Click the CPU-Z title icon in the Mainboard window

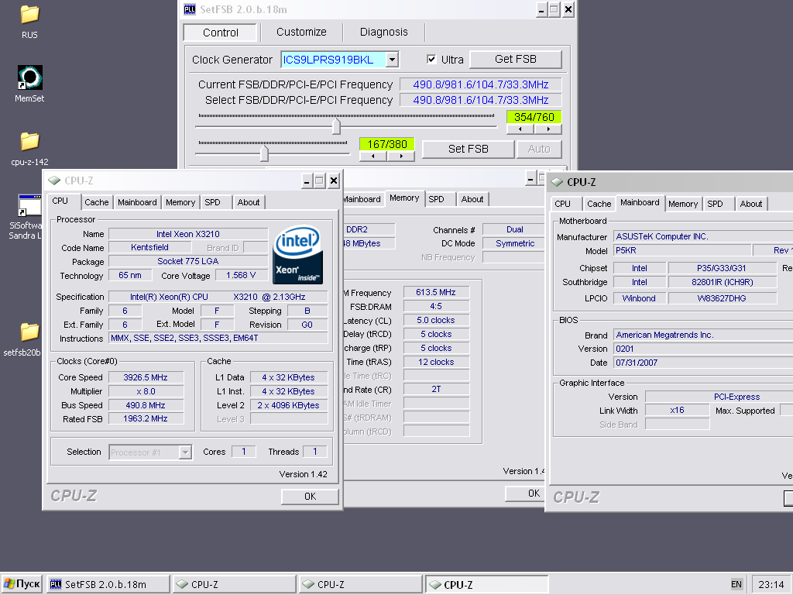[557, 182]
